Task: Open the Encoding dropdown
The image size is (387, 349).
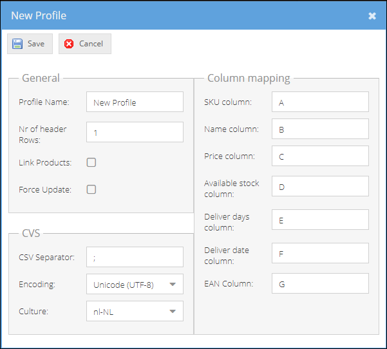Action: [135, 284]
